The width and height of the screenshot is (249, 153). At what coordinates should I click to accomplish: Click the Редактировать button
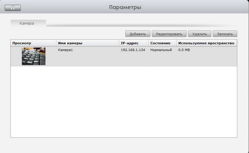pyautogui.click(x=169, y=33)
